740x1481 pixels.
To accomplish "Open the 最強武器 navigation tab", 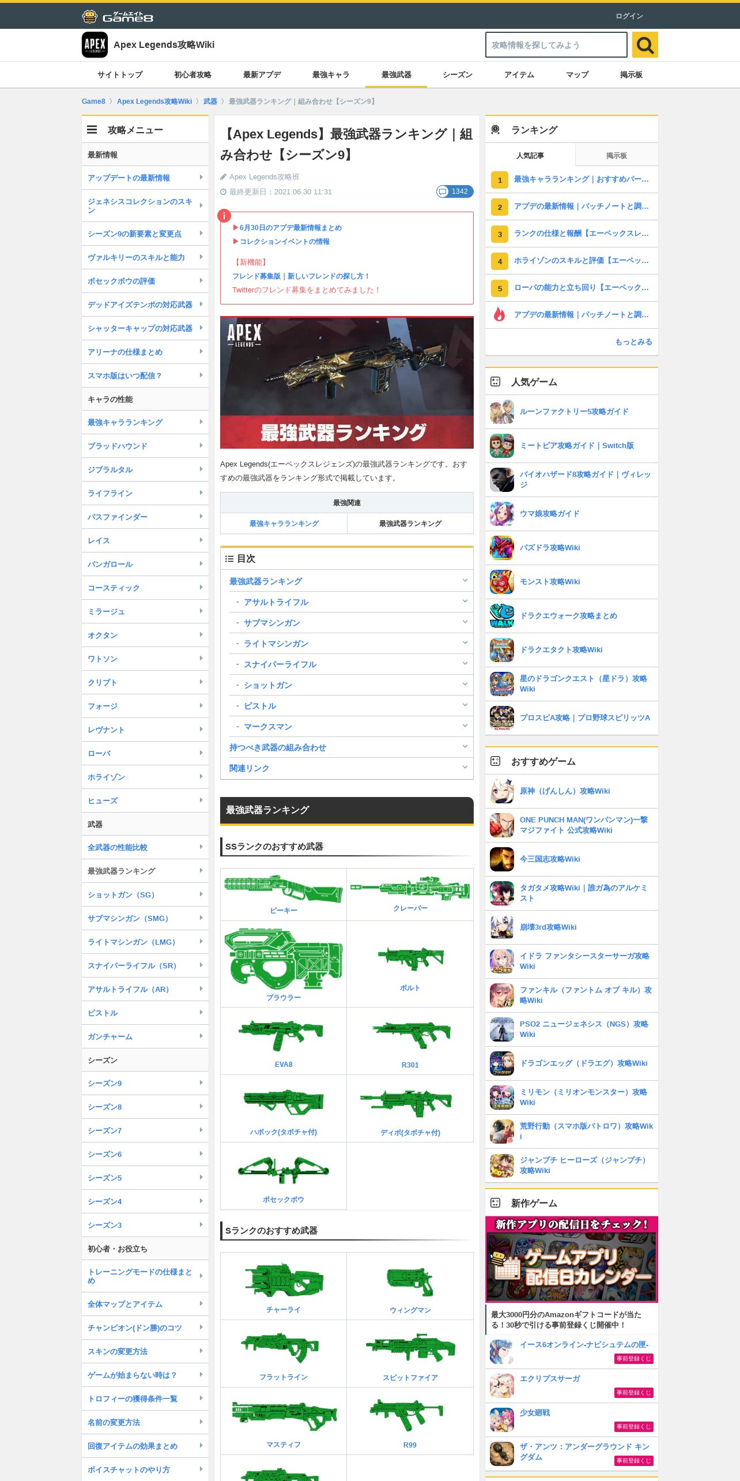I will 397,75.
